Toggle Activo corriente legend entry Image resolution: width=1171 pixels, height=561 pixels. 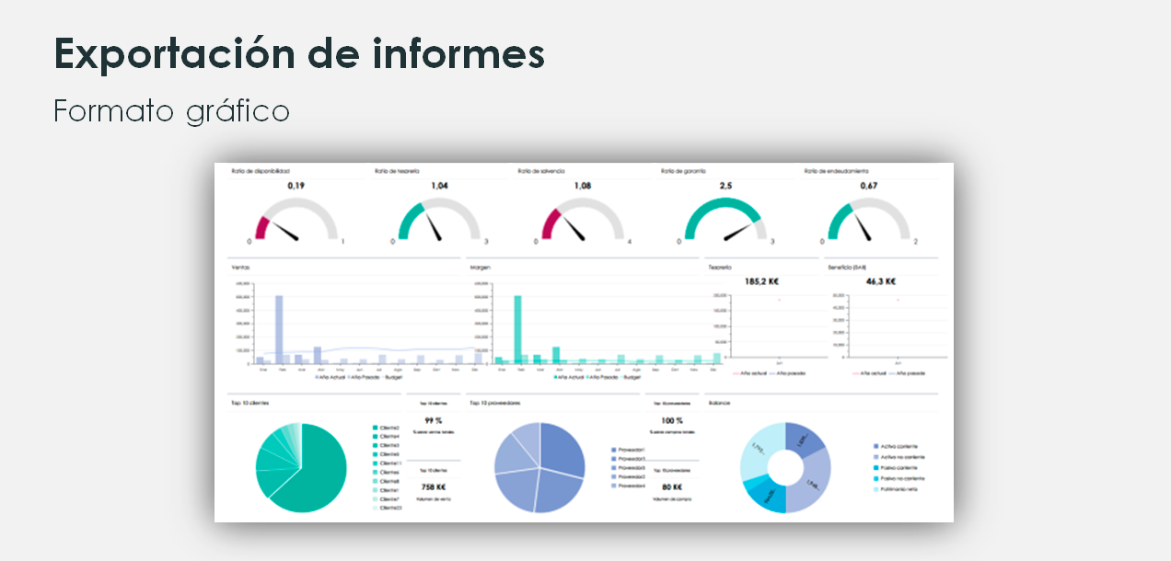pyautogui.click(x=894, y=446)
